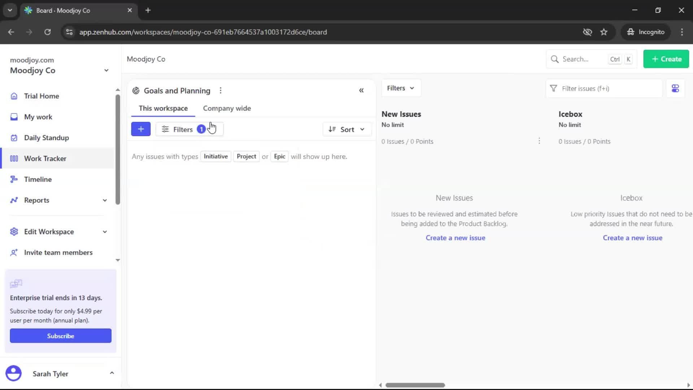Select the This workspace tab
Viewport: 693px width, 390px height.
(x=163, y=108)
